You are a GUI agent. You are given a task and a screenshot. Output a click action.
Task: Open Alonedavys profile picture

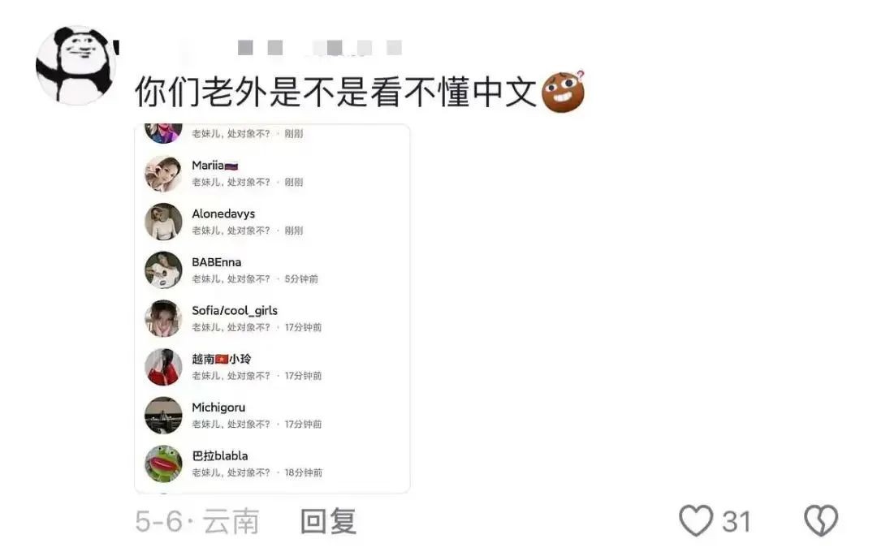tap(163, 222)
